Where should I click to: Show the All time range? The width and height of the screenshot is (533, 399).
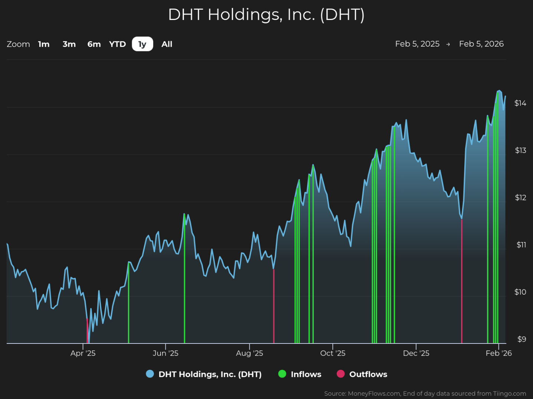pyautogui.click(x=167, y=44)
